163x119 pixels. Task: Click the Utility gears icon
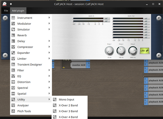pos(13,99)
